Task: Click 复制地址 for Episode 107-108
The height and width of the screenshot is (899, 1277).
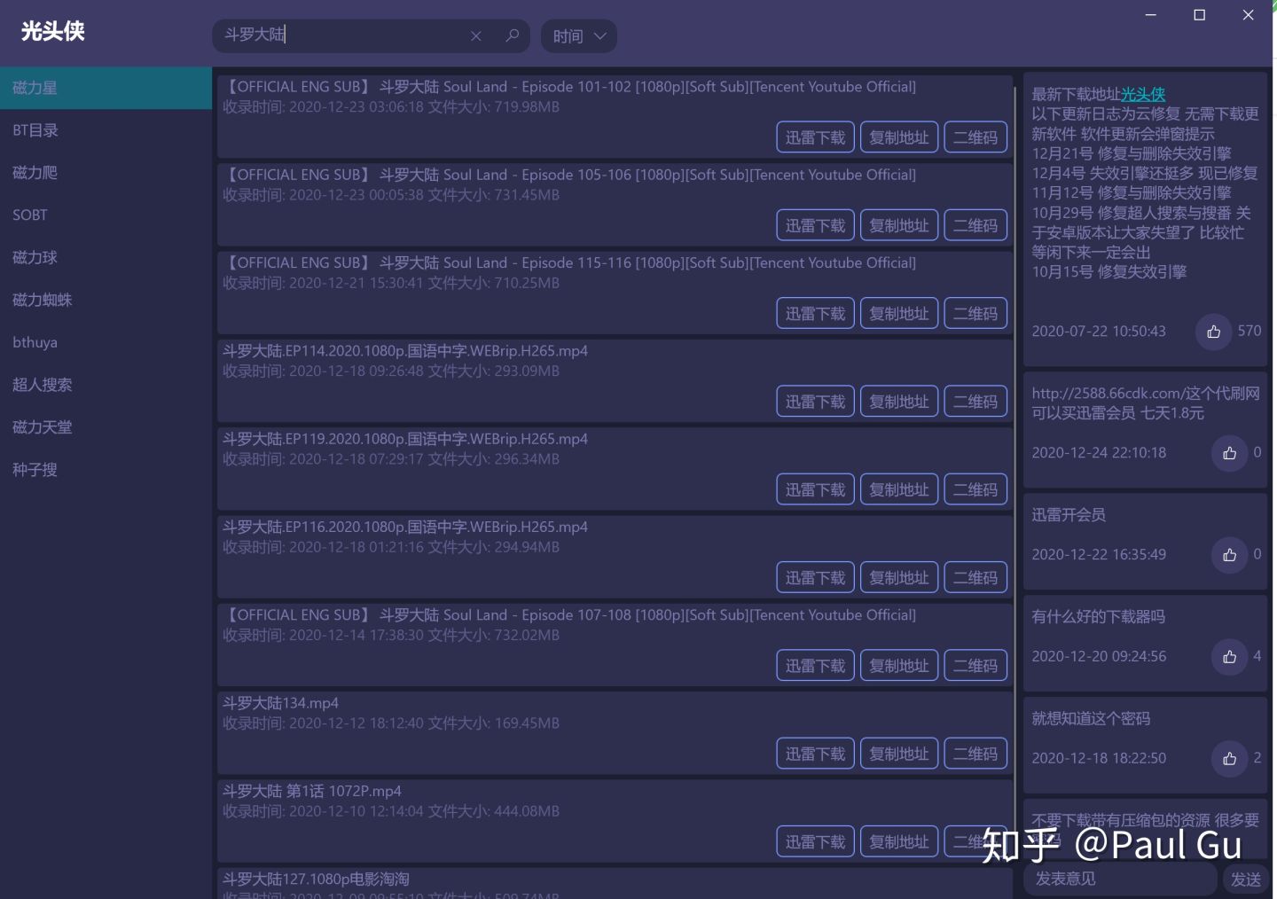Action: point(898,665)
